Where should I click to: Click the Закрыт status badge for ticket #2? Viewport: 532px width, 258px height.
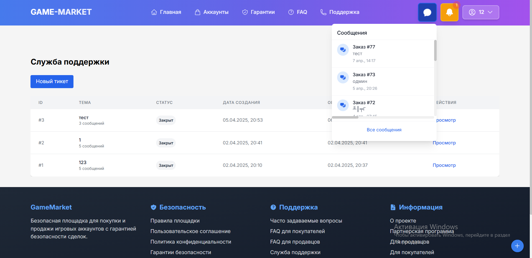tap(166, 143)
